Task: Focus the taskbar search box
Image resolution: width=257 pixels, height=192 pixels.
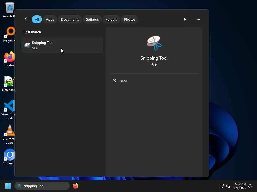Action: (x=42, y=186)
